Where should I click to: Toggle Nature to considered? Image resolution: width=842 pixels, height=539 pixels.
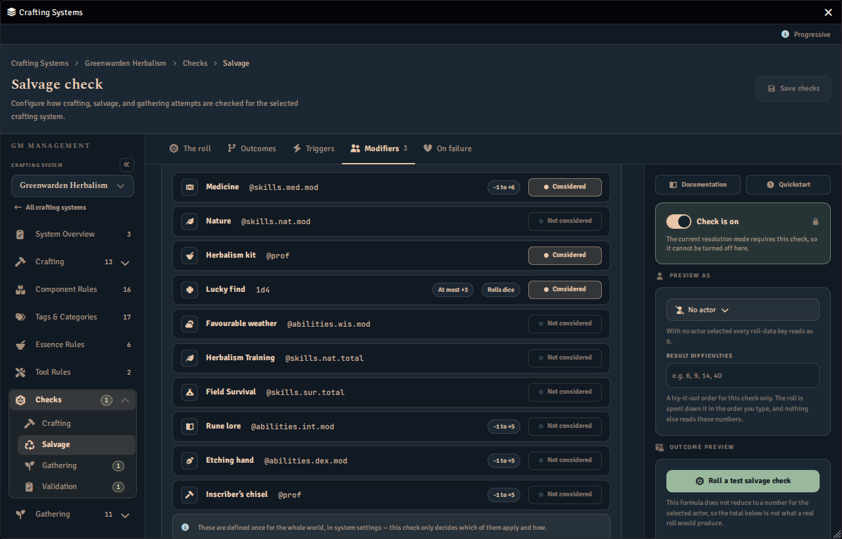(x=564, y=222)
